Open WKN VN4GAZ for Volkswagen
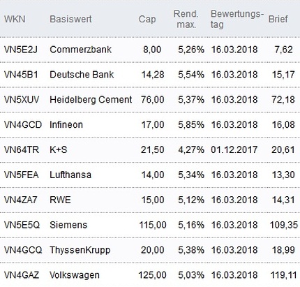Viewport: 300px width, 287px height. tap(22, 275)
